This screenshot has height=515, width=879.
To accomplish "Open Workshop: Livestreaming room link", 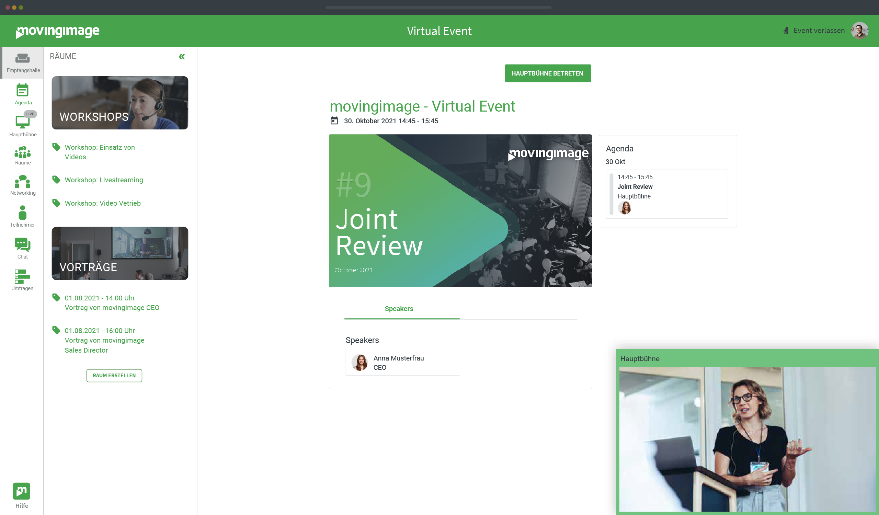I will [x=104, y=180].
